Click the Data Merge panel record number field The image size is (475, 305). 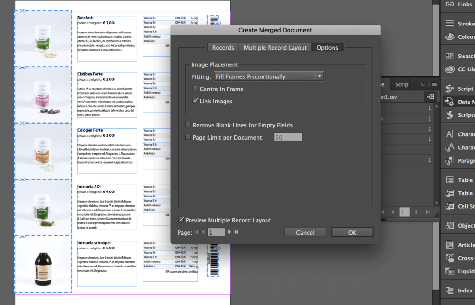click(x=404, y=212)
